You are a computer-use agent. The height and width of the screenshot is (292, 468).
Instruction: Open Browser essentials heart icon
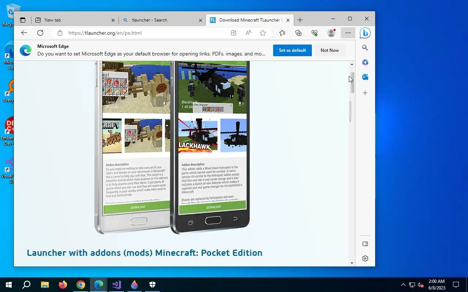pos(314,33)
